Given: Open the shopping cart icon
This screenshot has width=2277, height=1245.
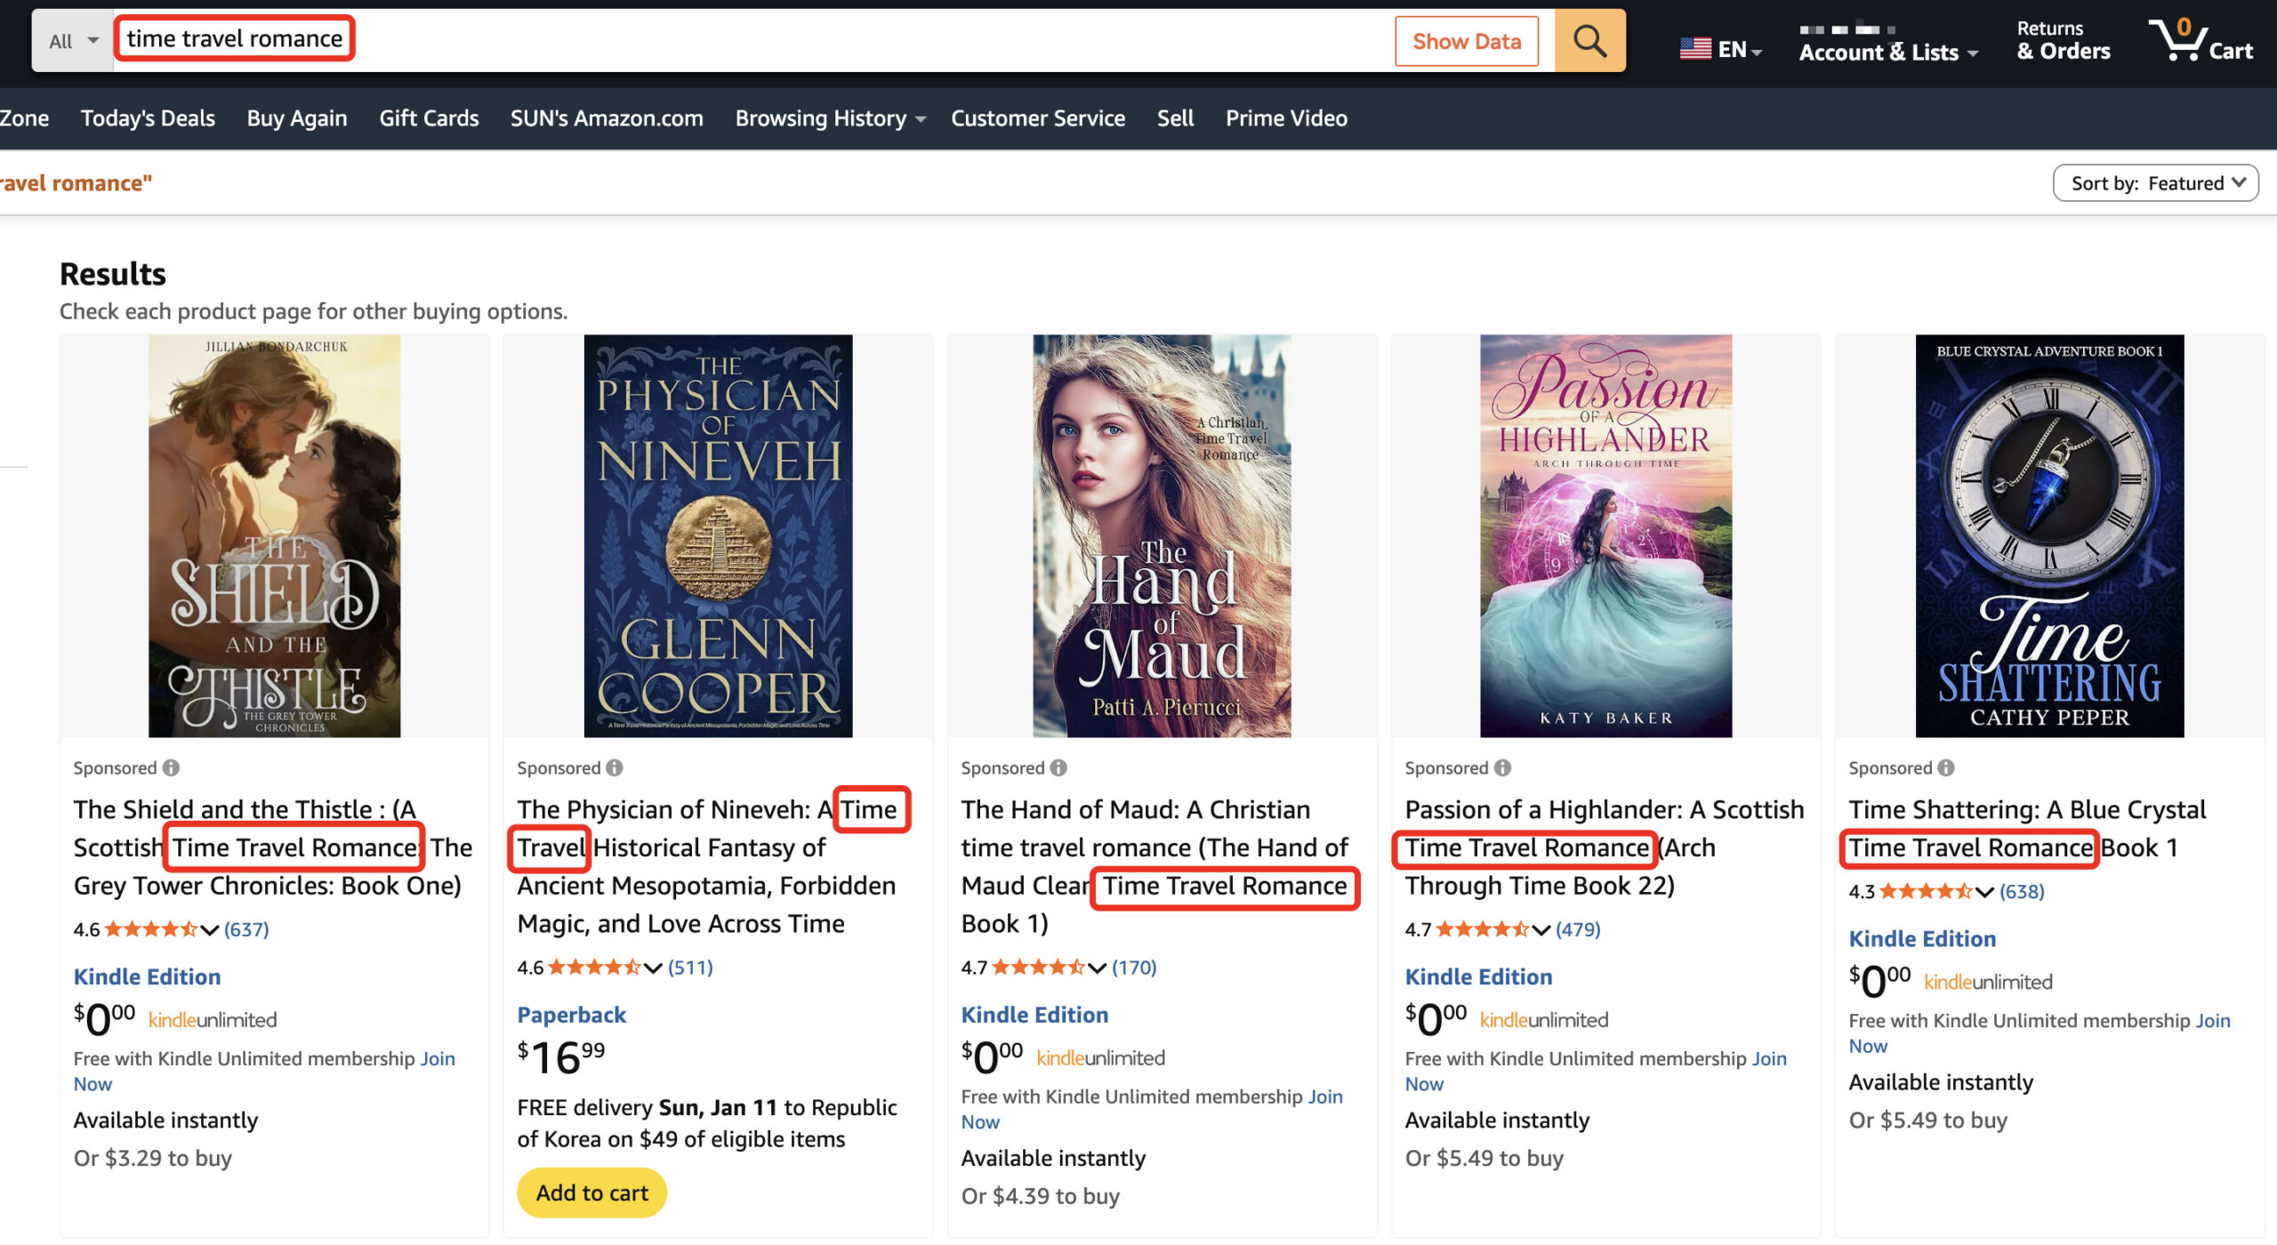Looking at the screenshot, I should point(2200,40).
